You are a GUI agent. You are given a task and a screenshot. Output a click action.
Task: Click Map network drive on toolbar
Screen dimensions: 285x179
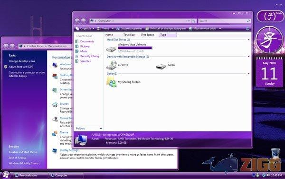[x=202, y=29]
